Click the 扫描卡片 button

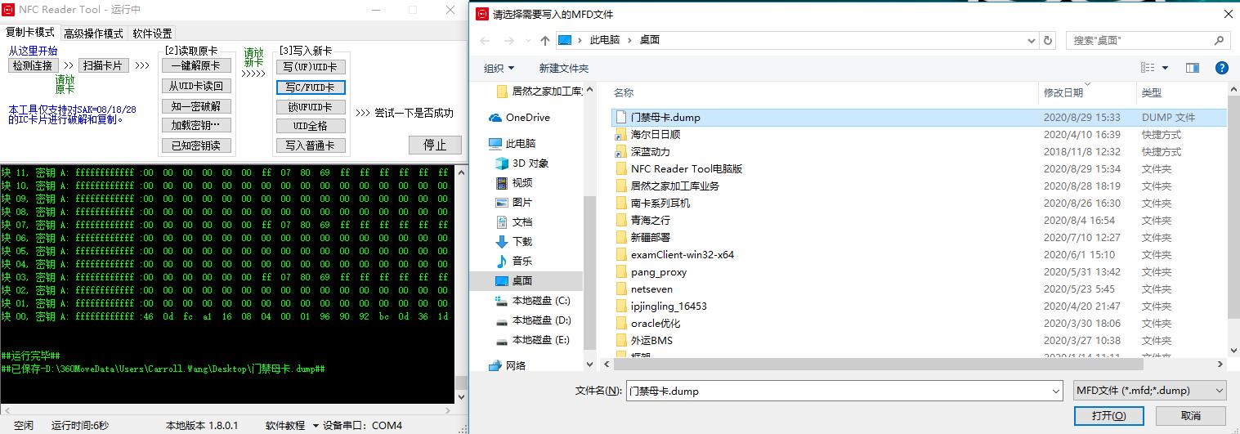[x=104, y=65]
